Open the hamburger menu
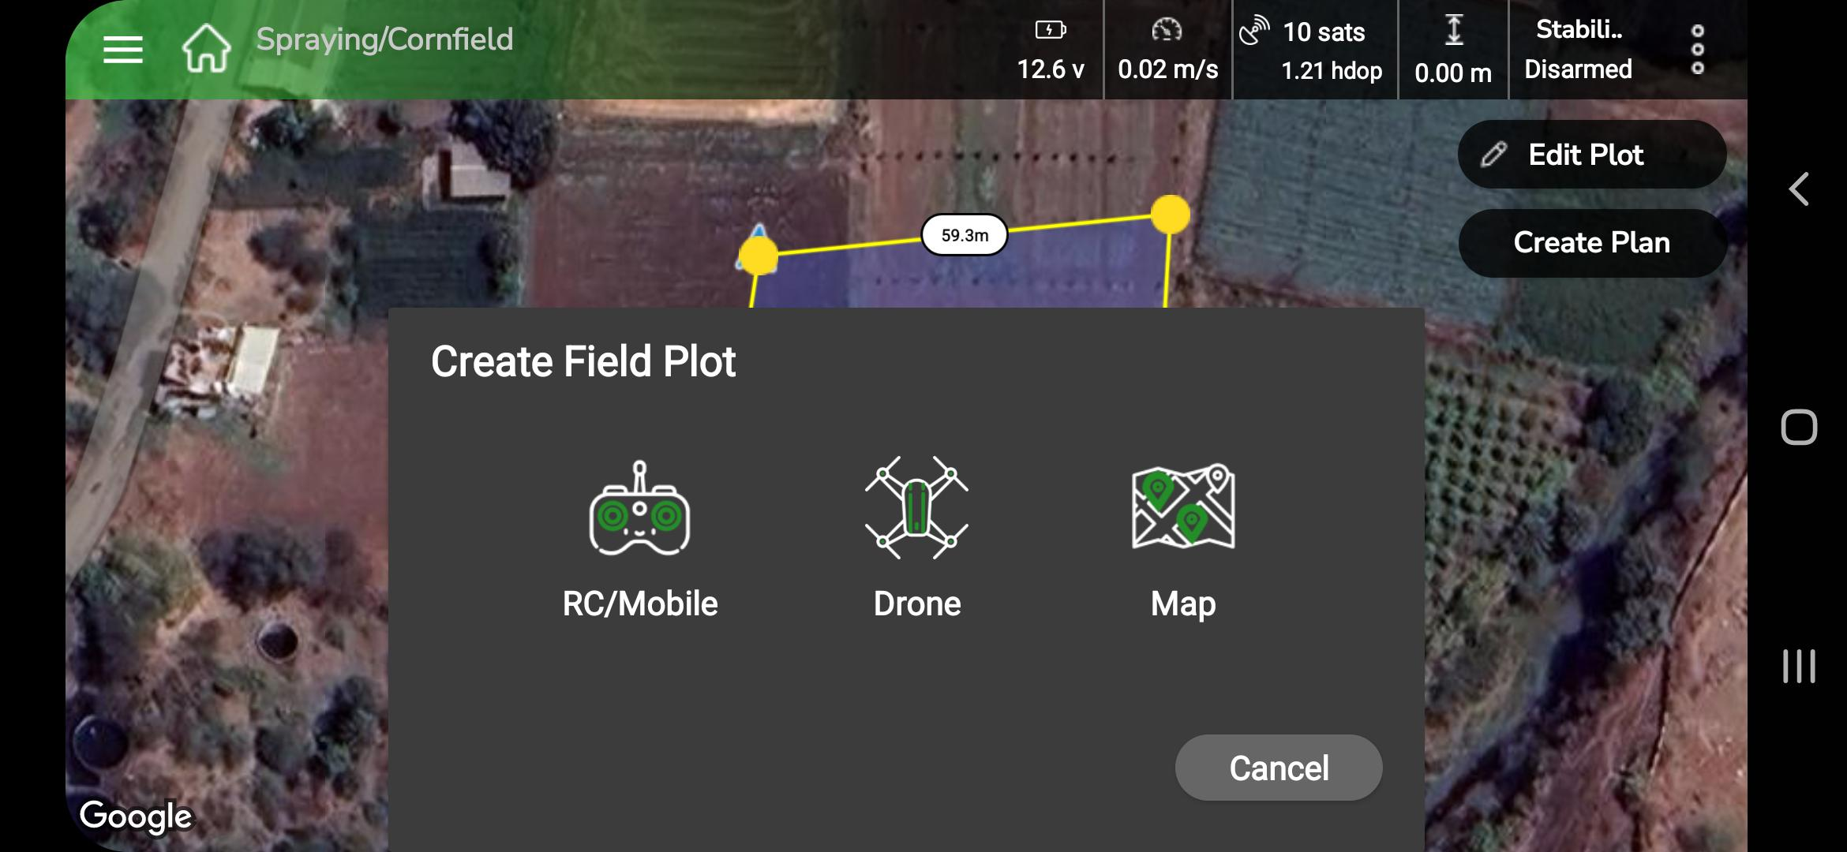Image resolution: width=1847 pixels, height=852 pixels. click(x=123, y=50)
